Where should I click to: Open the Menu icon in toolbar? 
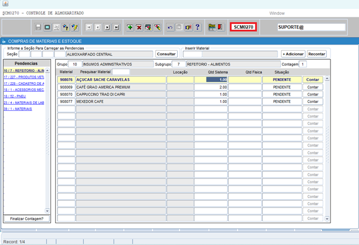pyautogui.click(x=212, y=27)
